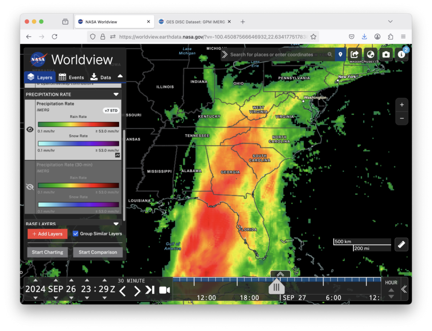Open the animation video camera icon
Viewport: 432px width, 331px height.
point(164,290)
